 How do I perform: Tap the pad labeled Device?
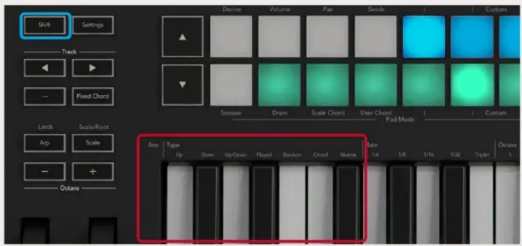231,36
